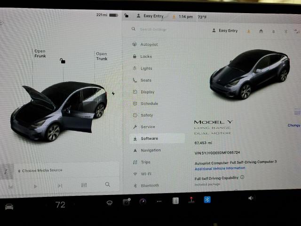Tap the battery range indicator 221mi
Image resolution: width=301 pixels, height=226 pixels.
tap(107, 15)
